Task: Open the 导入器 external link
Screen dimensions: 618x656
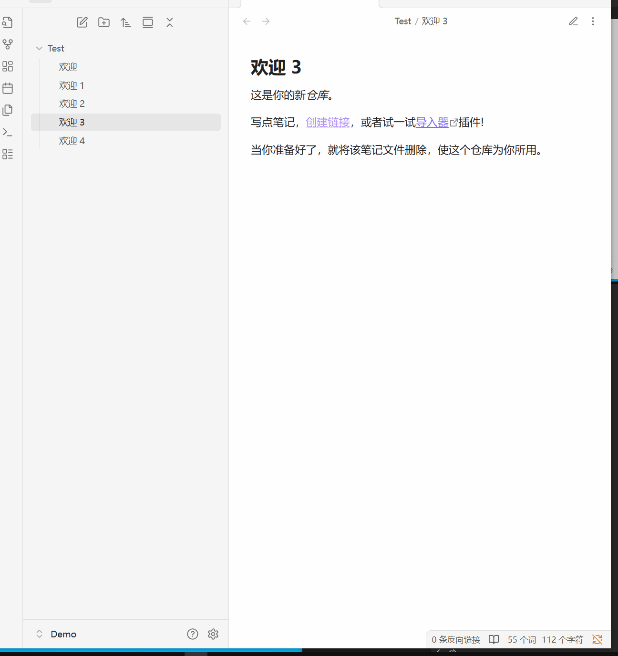Action: [x=432, y=123]
